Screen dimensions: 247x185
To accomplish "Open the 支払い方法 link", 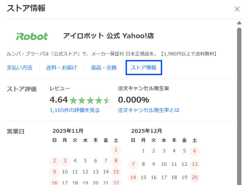I will point(20,68).
